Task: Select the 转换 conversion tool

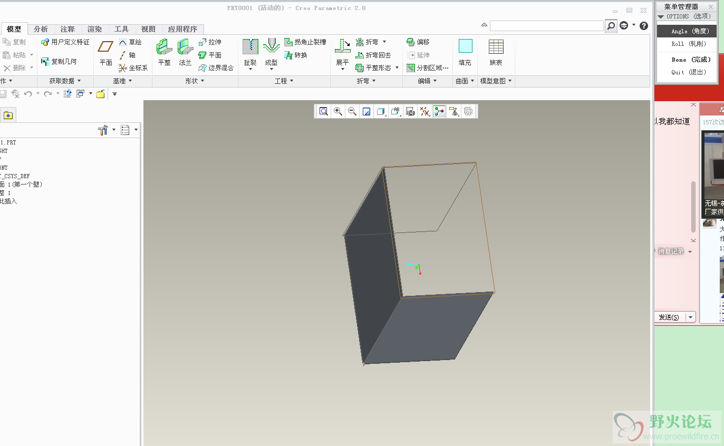Action: click(295, 55)
